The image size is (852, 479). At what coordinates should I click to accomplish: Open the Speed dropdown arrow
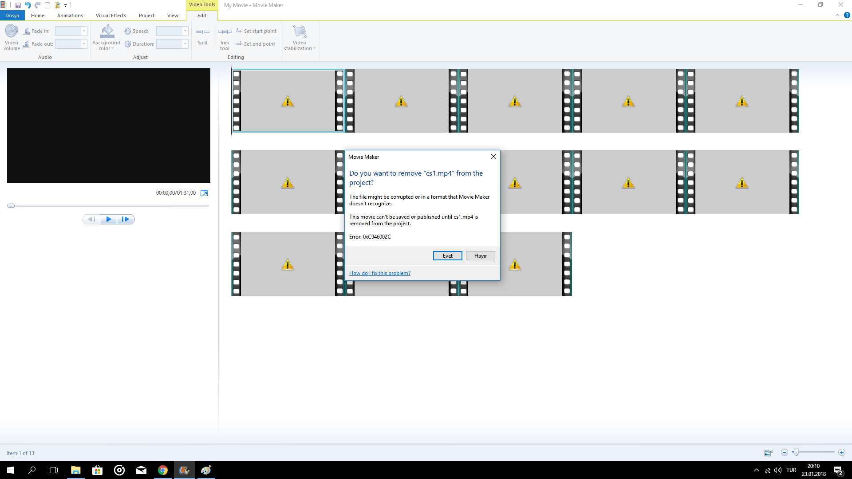coord(185,31)
